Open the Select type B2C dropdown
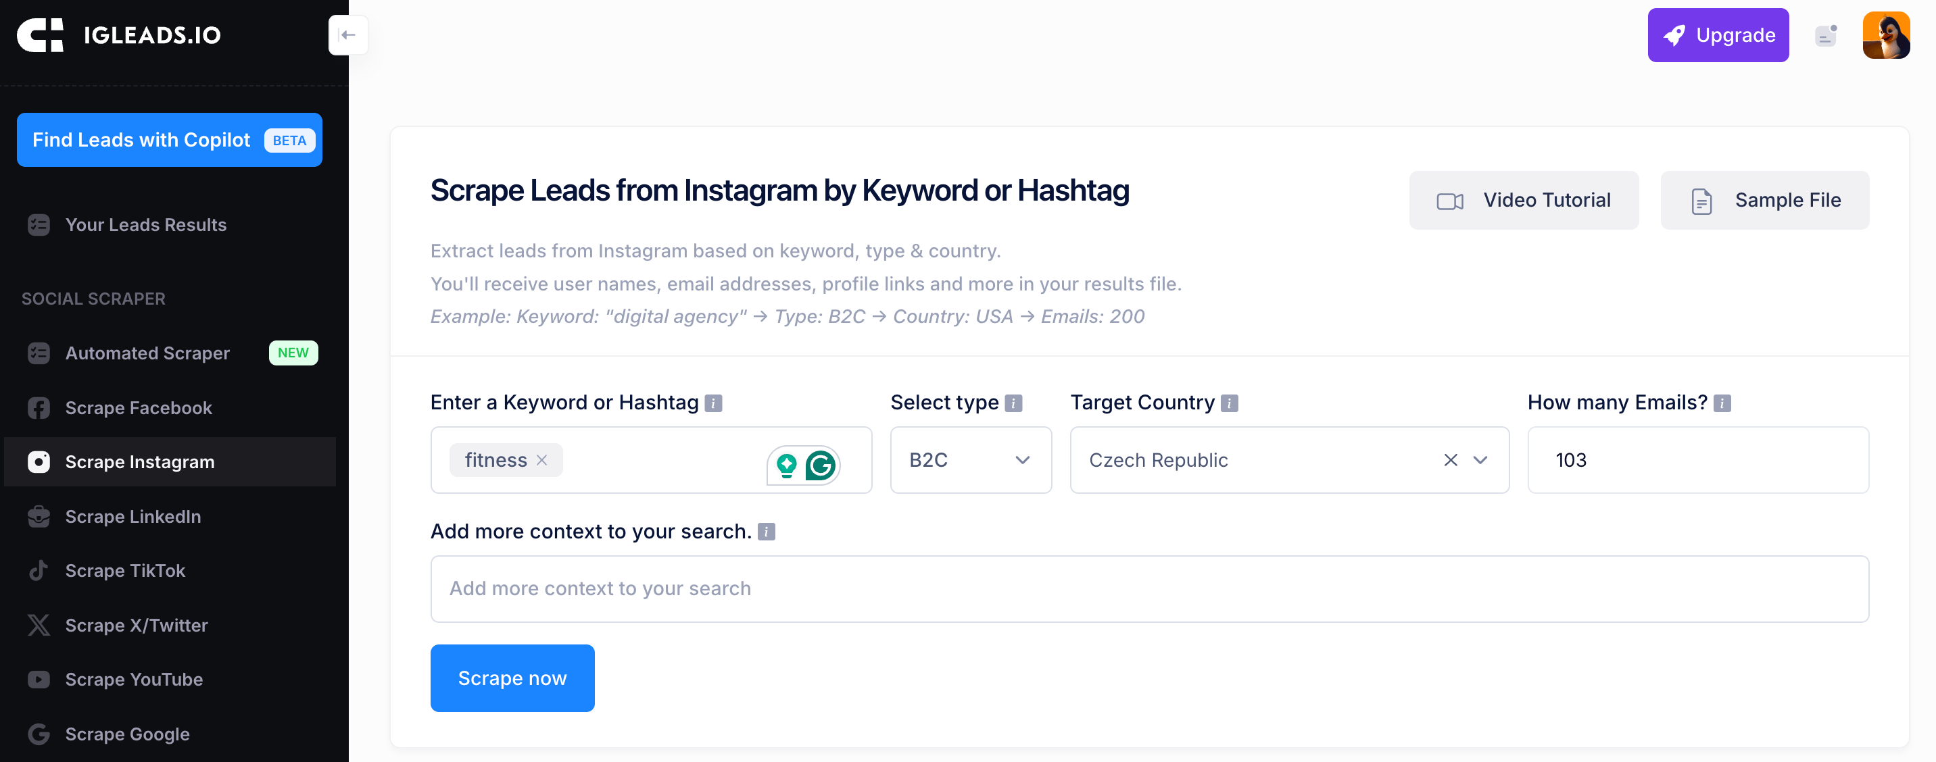The image size is (1936, 762). click(970, 460)
